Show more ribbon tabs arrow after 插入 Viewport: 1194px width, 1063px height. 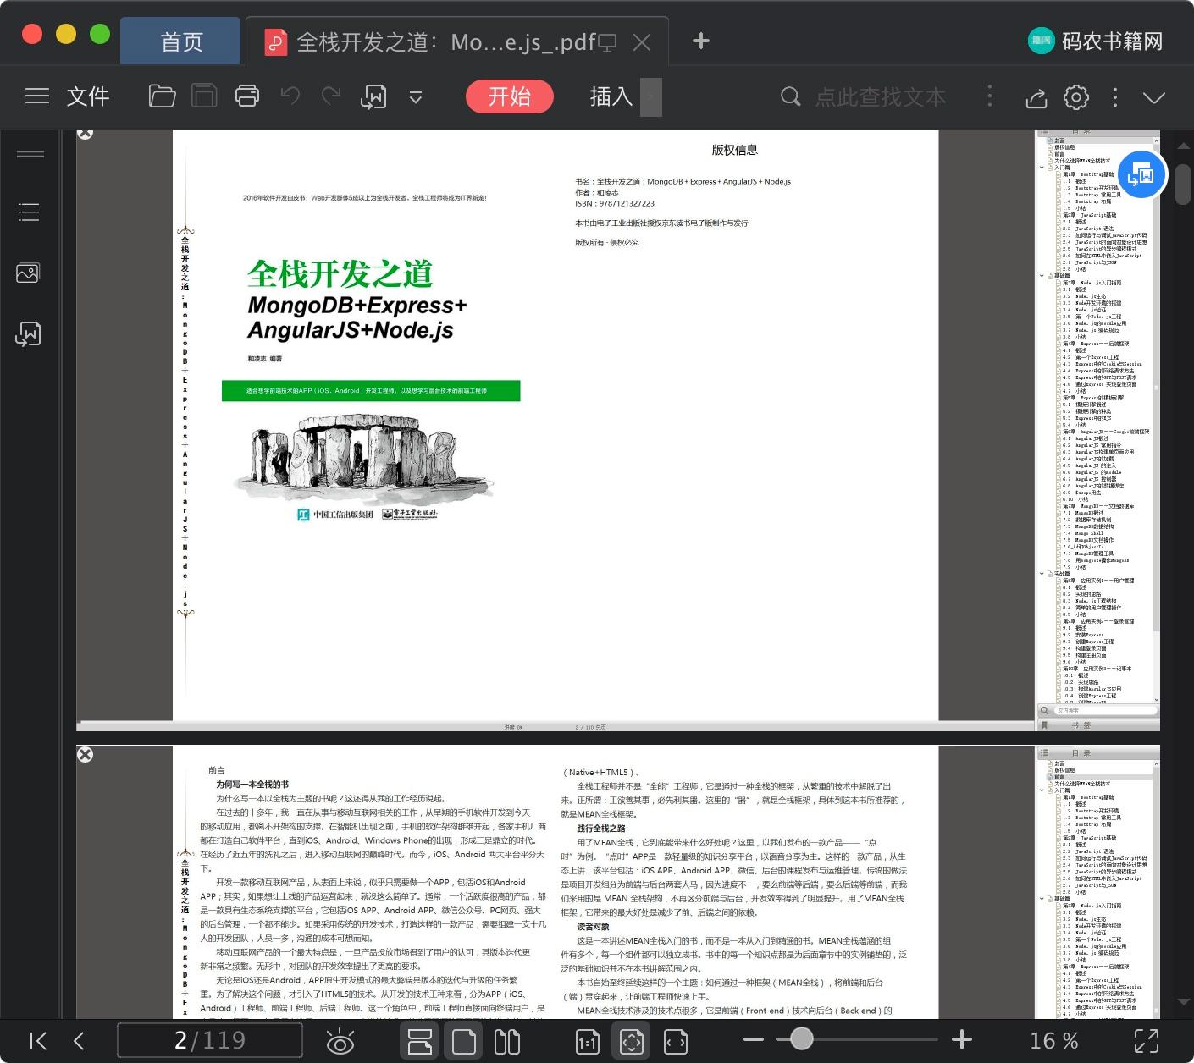(651, 97)
